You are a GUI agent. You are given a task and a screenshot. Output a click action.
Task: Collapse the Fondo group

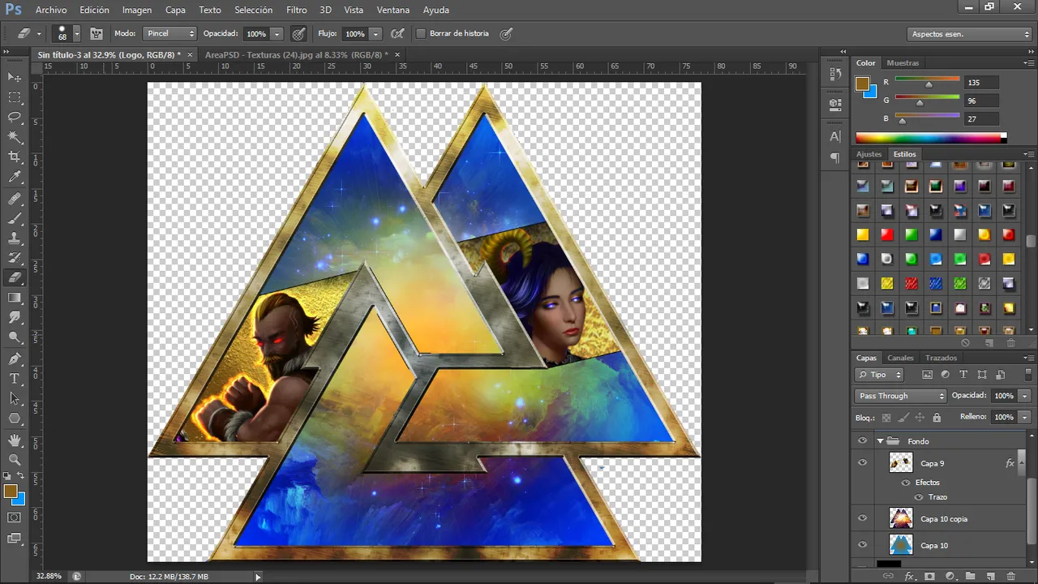pyautogui.click(x=880, y=441)
